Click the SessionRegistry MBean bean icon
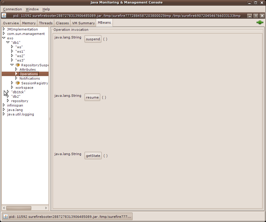Screen dimensions: 266x222 [x=18, y=83]
